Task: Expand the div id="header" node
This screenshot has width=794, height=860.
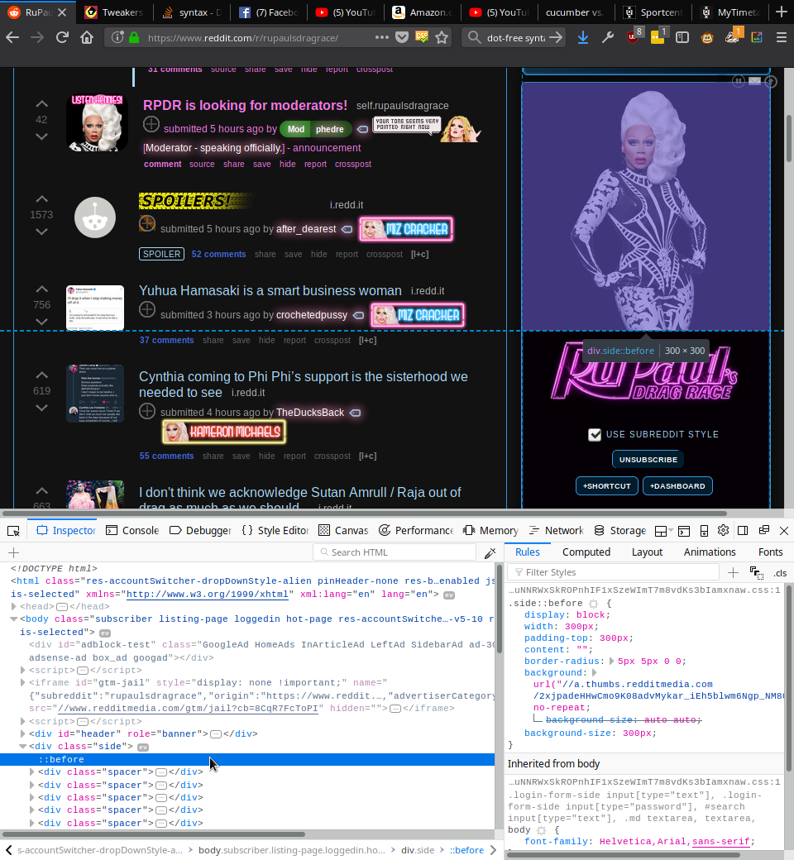Action: (23, 733)
